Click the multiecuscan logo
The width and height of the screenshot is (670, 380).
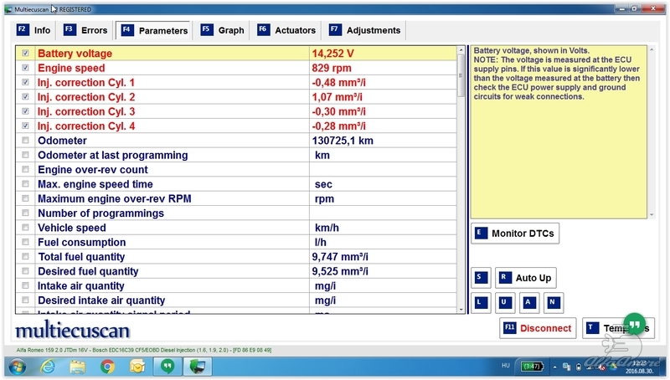point(72,330)
